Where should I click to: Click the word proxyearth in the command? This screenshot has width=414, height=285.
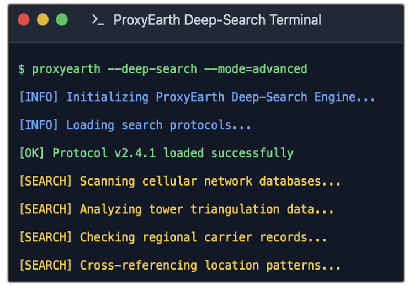[66, 70]
